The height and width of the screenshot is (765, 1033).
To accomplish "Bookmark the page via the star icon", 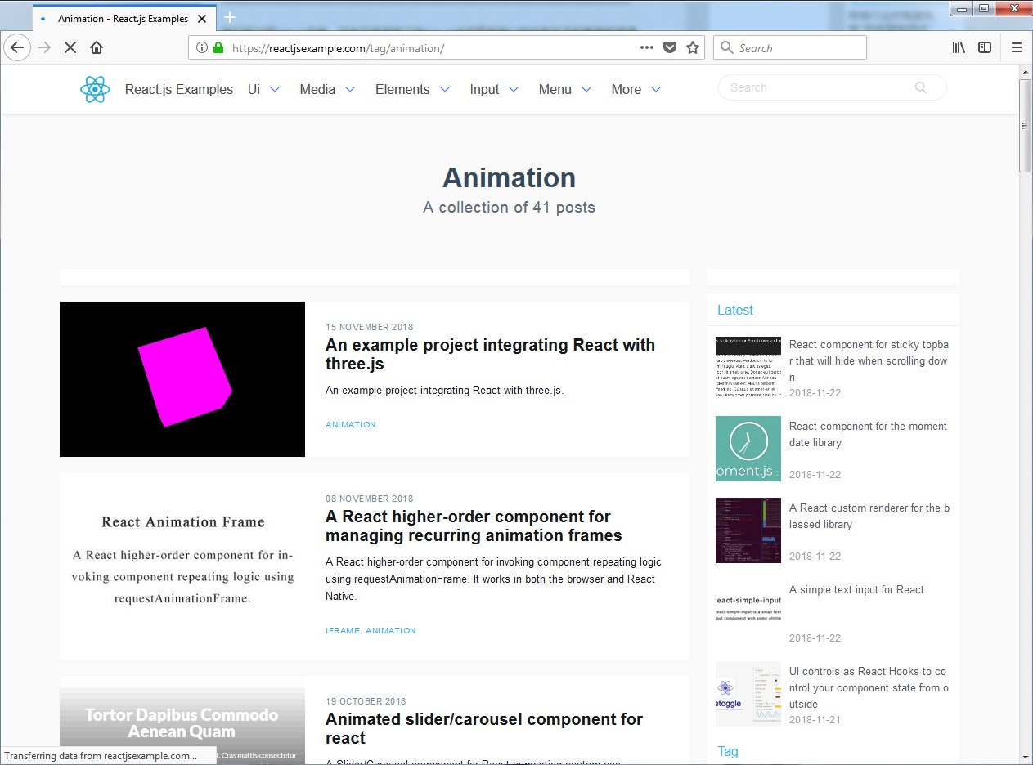I will 693,47.
